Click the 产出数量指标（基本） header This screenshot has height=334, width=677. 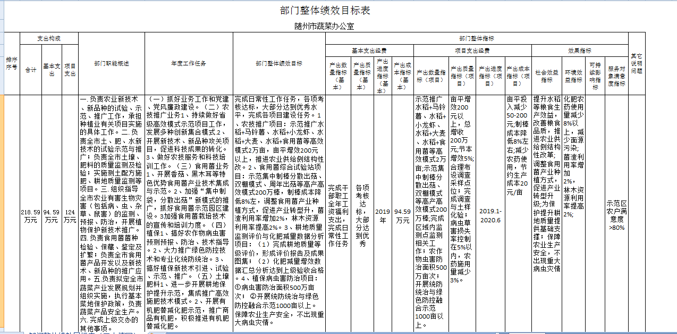(338, 76)
